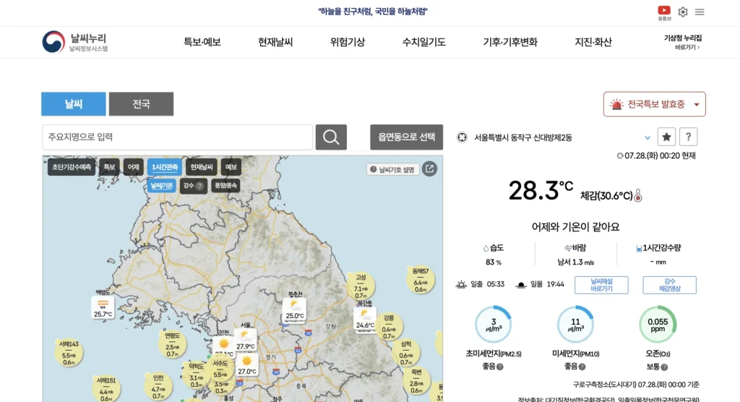Click the 초미세먼지 PM2.5 gauge
Image resolution: width=740 pixels, height=402 pixels.
coord(493,324)
